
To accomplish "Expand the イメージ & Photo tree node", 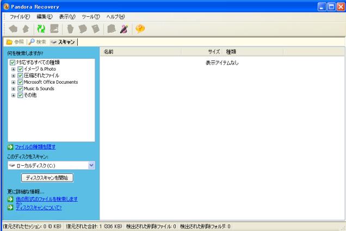I will tap(13, 69).
